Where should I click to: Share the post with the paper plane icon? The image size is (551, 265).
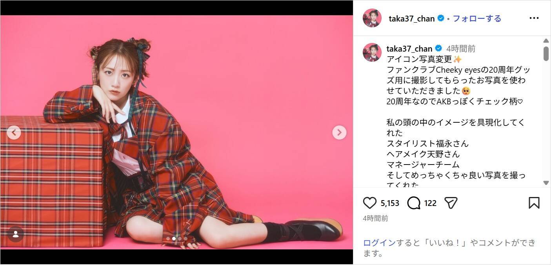pos(451,203)
